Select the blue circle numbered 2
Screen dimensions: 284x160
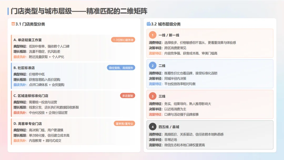pos(153,65)
